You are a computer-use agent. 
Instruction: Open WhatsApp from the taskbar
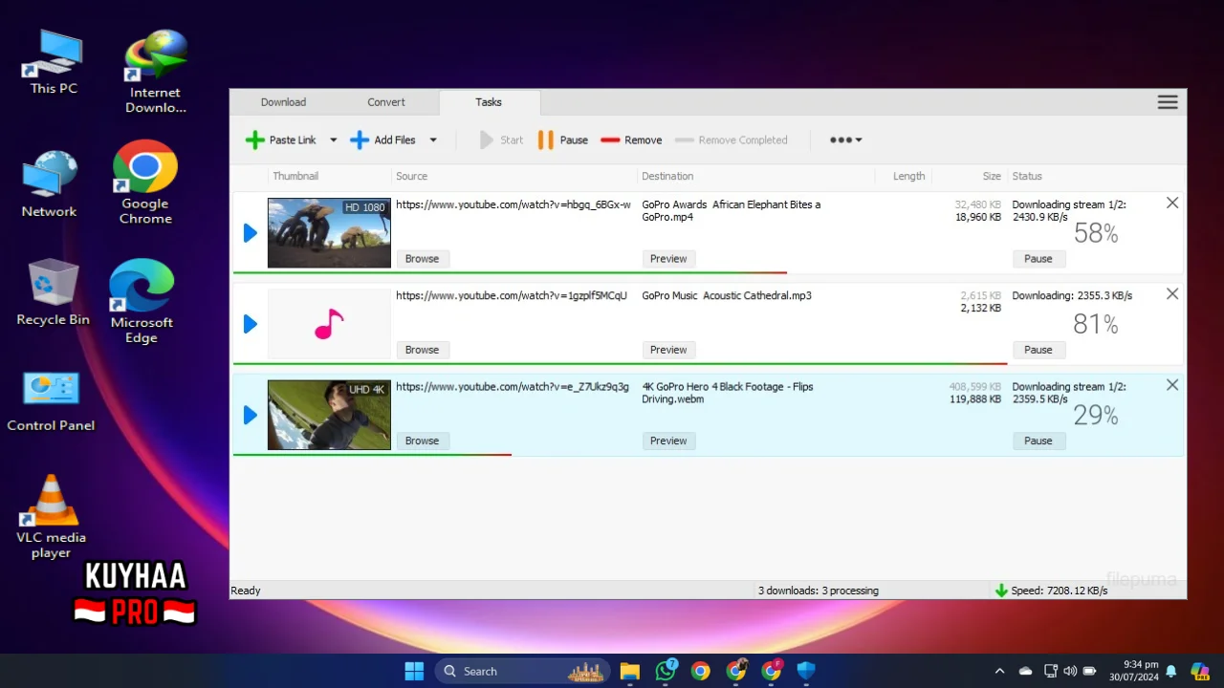[x=666, y=671]
